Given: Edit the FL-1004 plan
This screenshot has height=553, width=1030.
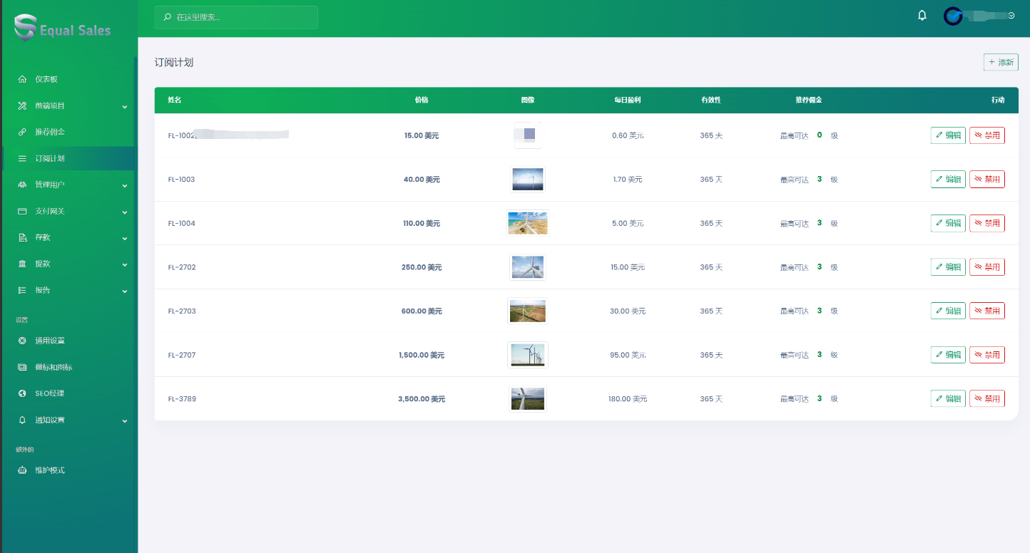Looking at the screenshot, I should click(948, 223).
